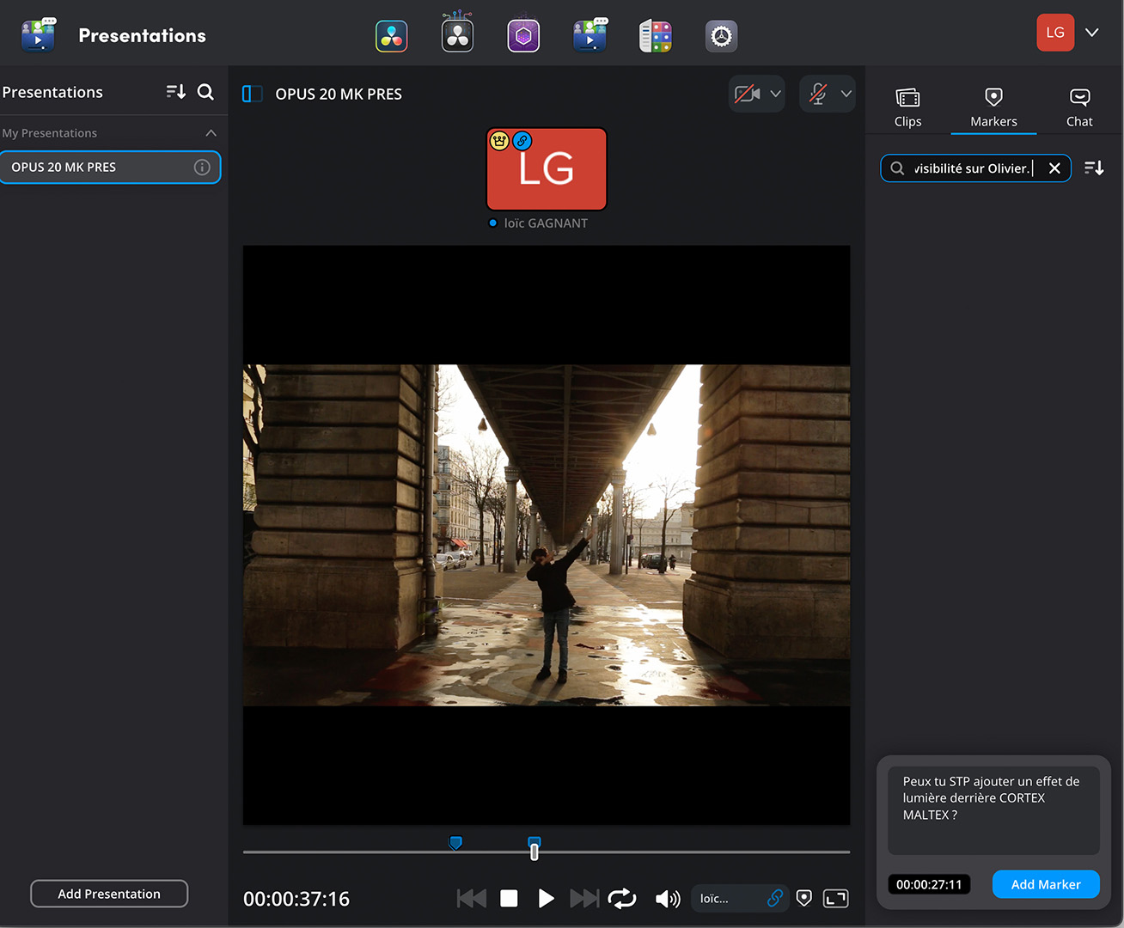1124x928 pixels.
Task: Click the purple hexagon cube app icon
Action: point(523,36)
